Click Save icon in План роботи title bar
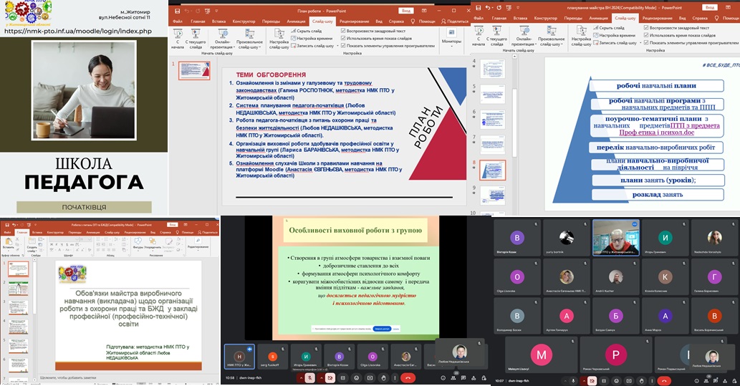The image size is (740, 386). (x=178, y=11)
